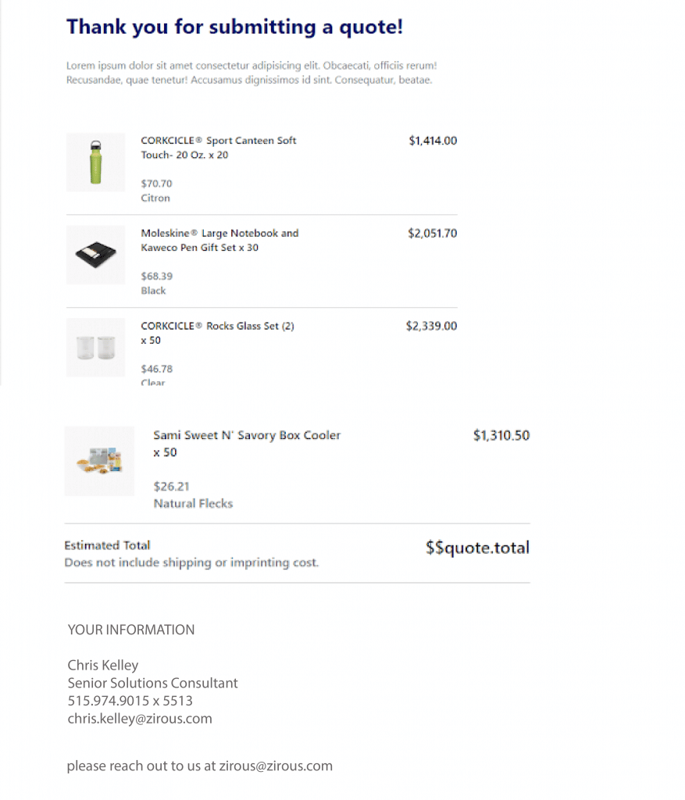Click the $$quote.total placeholder amount
Screen dimensions: 685x800
[477, 548]
